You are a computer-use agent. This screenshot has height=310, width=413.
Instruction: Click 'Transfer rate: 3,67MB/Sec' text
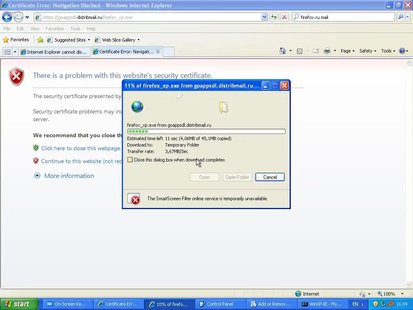pos(158,151)
